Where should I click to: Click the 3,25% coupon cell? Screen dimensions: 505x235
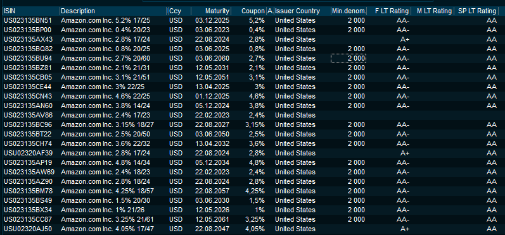(x=255, y=219)
